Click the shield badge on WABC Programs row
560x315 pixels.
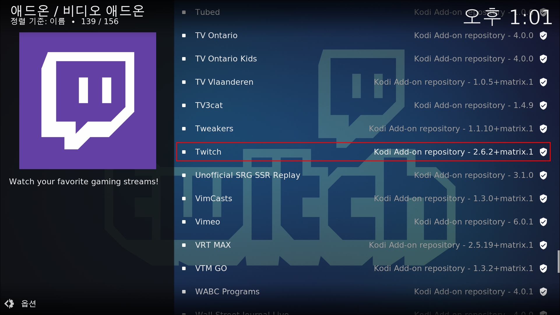[x=543, y=291]
